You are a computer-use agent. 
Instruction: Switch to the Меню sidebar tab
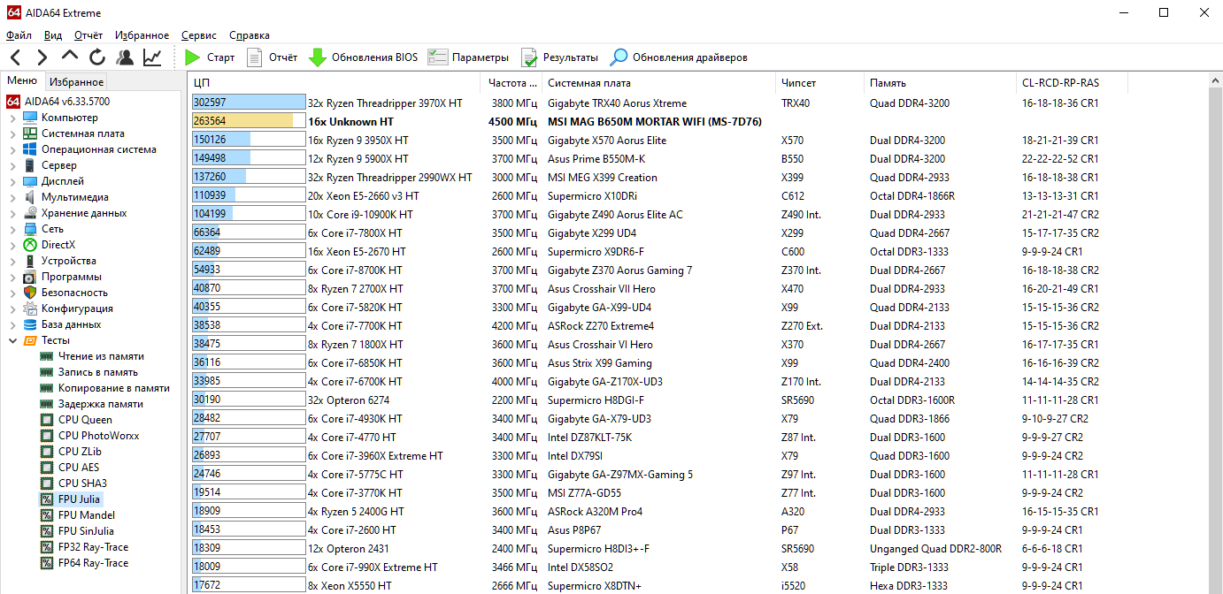tap(22, 81)
